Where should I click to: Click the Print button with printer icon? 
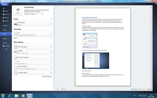click(x=18, y=11)
